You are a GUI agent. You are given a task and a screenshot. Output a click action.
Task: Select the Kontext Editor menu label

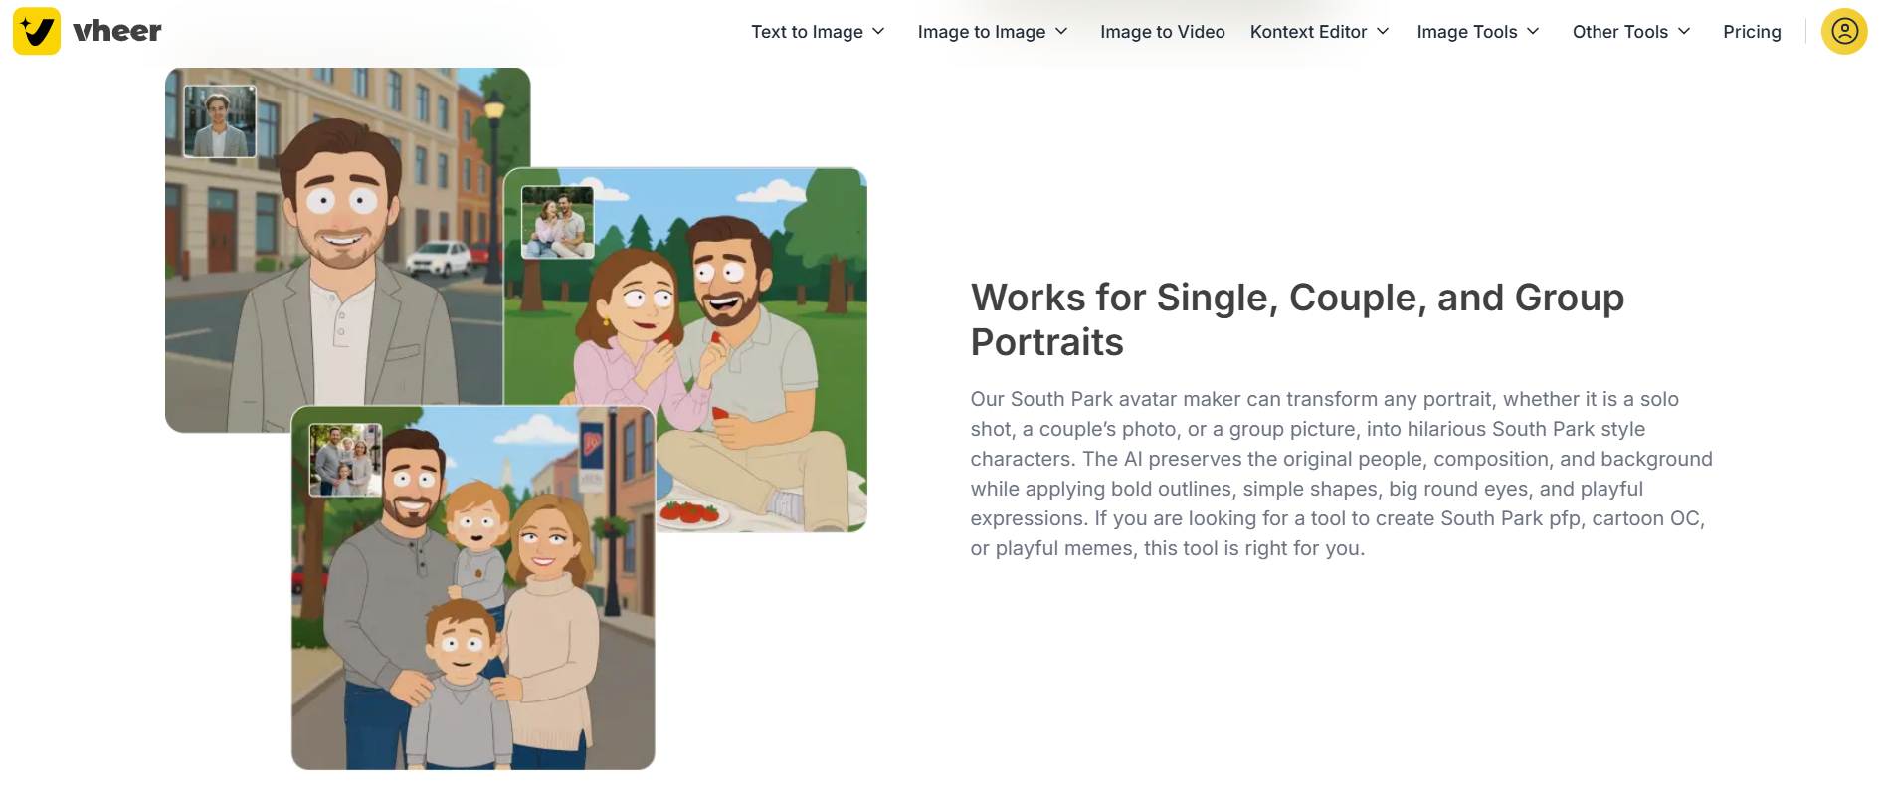coord(1308,32)
